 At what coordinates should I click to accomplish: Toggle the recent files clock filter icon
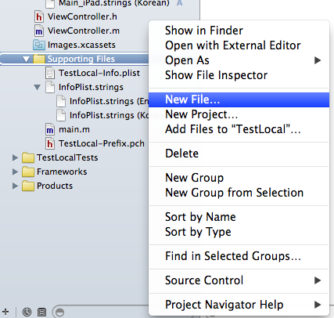[27, 312]
